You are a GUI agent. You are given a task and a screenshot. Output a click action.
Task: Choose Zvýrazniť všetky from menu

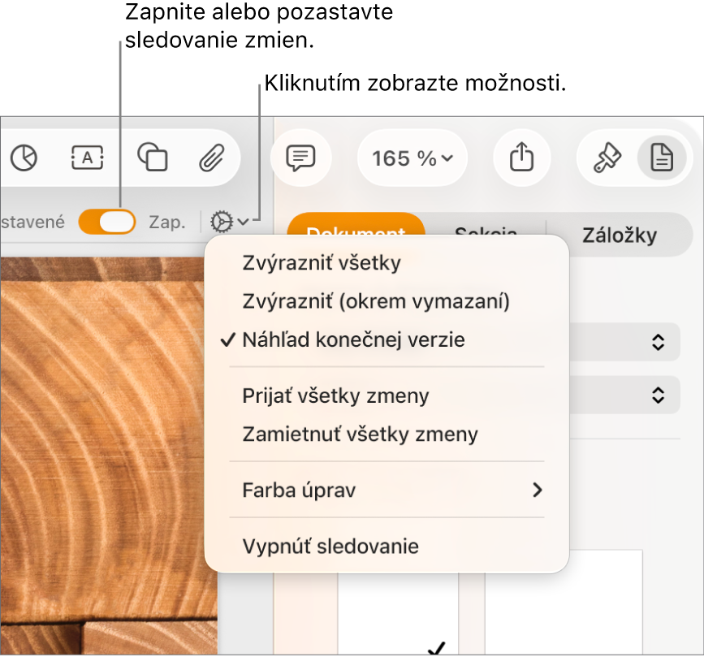[x=387, y=263]
